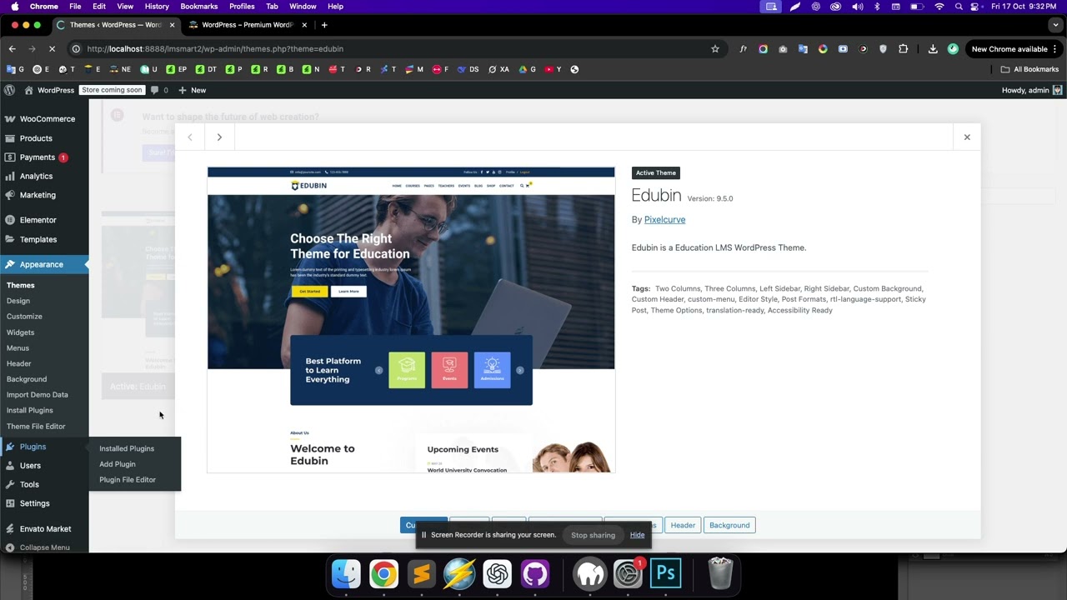This screenshot has width=1067, height=600.
Task: Hide the screen sharing notification bar
Action: (637, 535)
